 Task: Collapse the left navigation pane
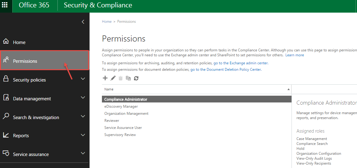point(83,22)
